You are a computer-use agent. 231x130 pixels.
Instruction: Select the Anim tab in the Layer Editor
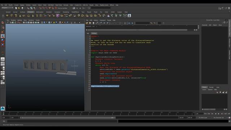click(218, 87)
